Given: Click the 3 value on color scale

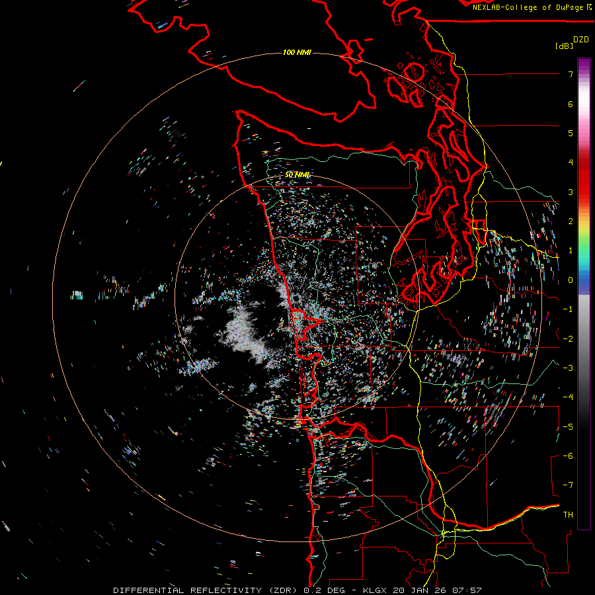Looking at the screenshot, I should (571, 192).
